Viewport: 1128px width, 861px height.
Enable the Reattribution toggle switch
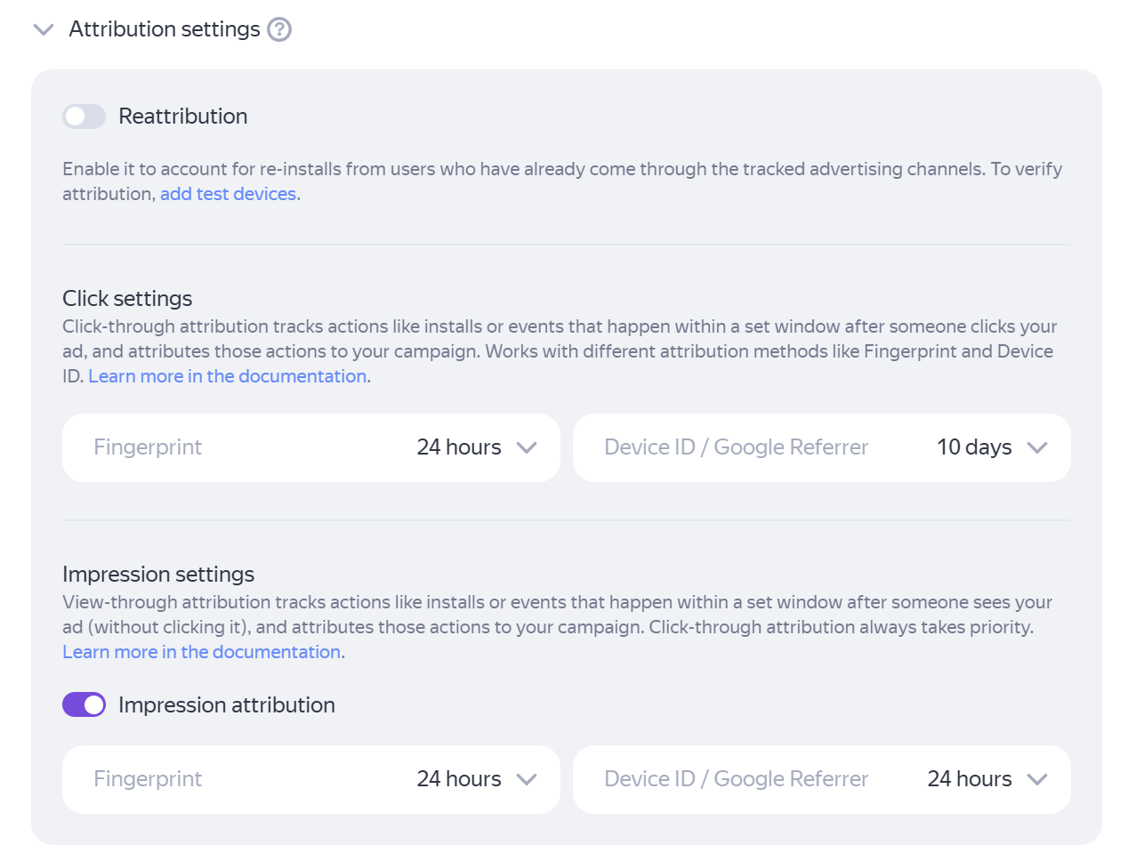click(x=84, y=117)
